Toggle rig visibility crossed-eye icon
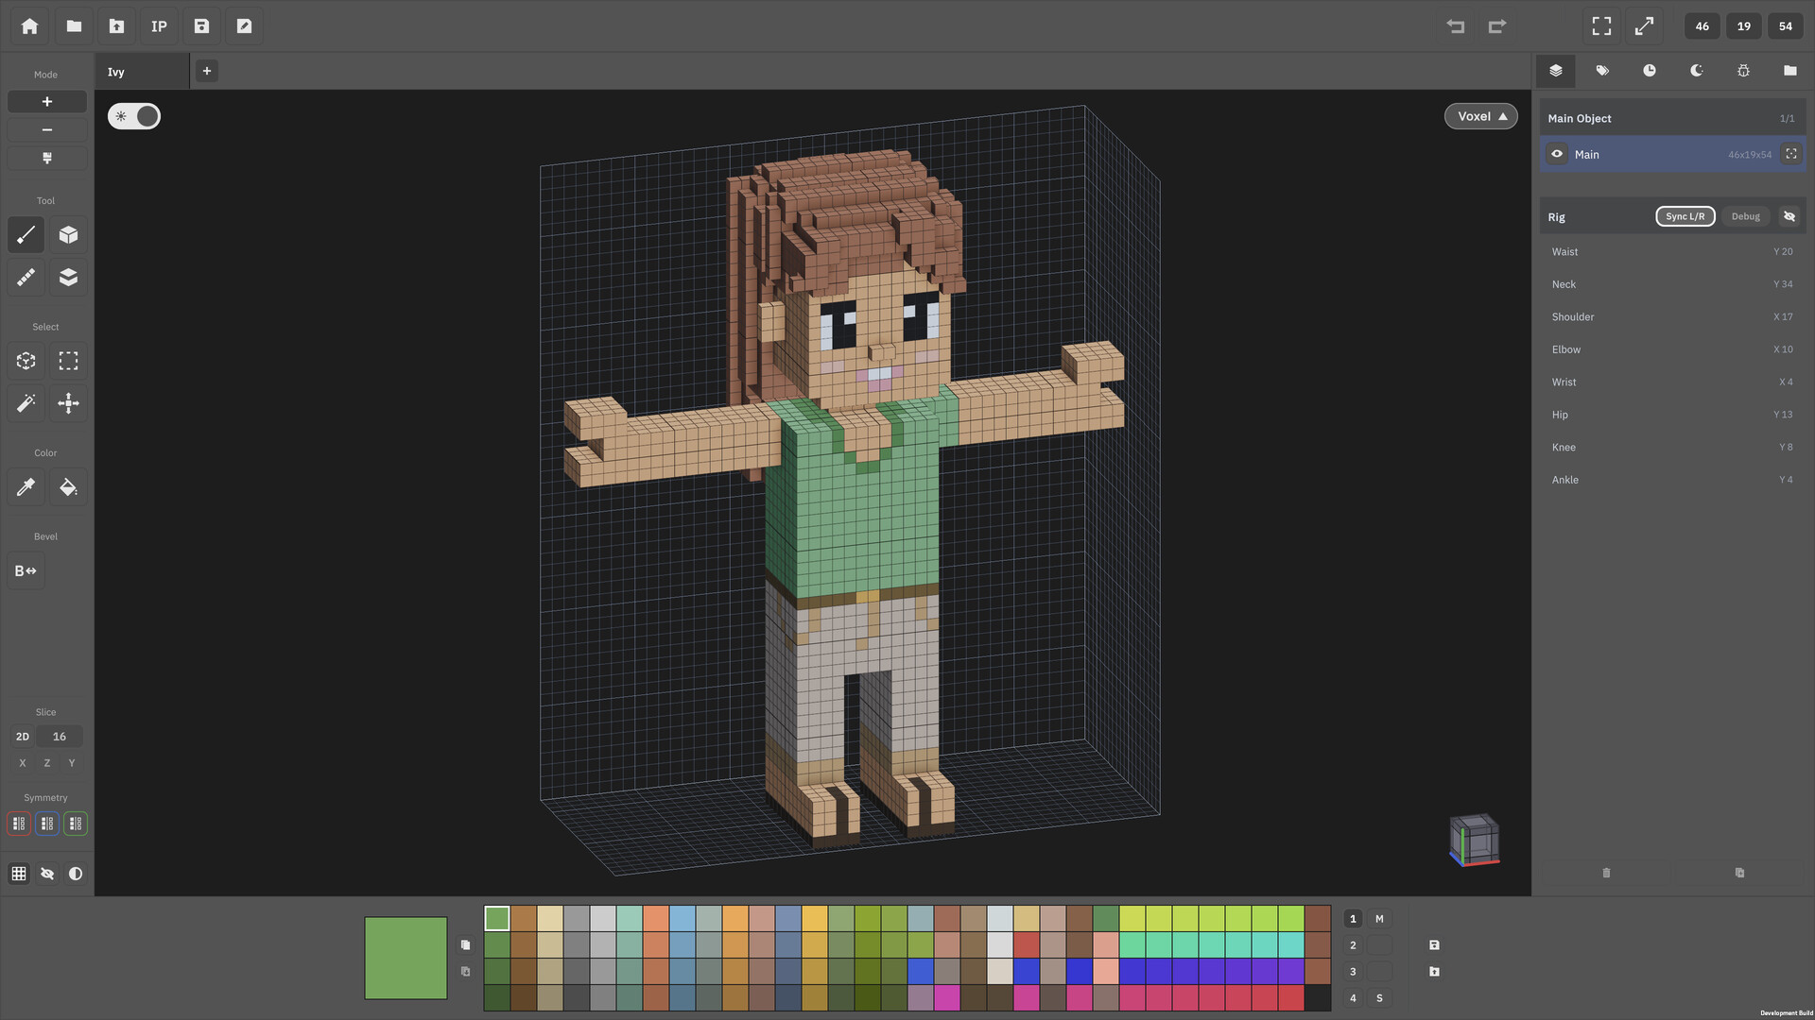 (1789, 216)
